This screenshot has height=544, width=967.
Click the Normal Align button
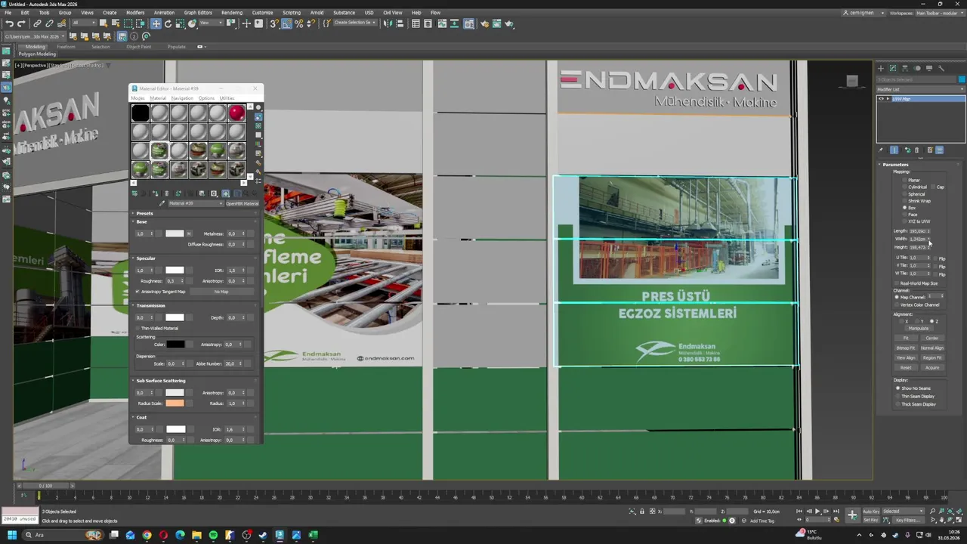[932, 348]
